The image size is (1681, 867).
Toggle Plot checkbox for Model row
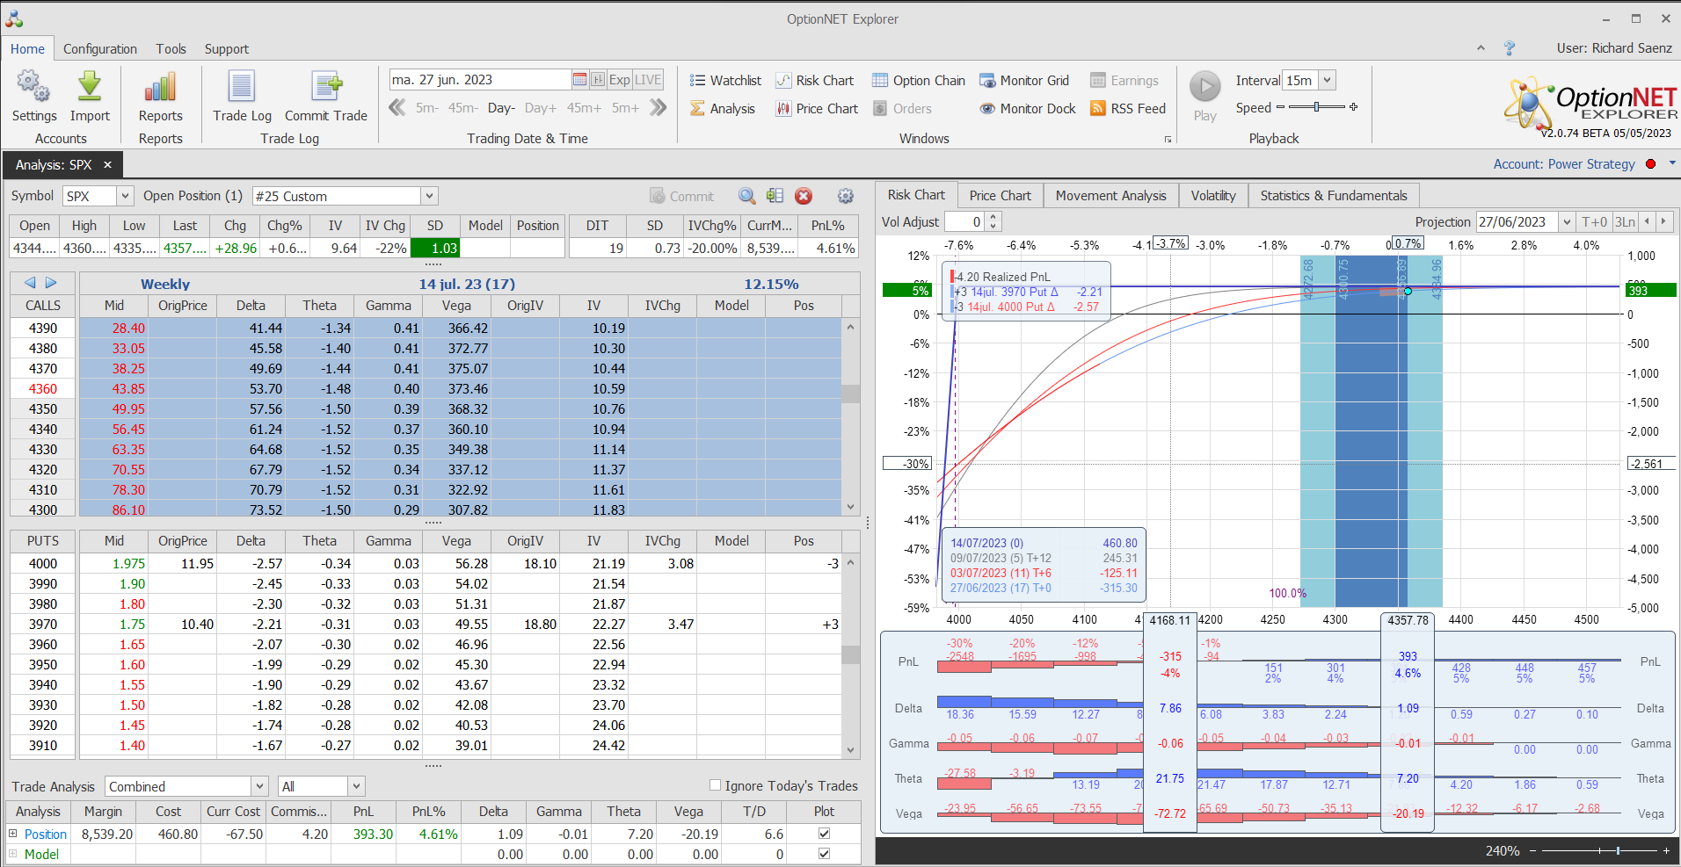click(x=824, y=854)
